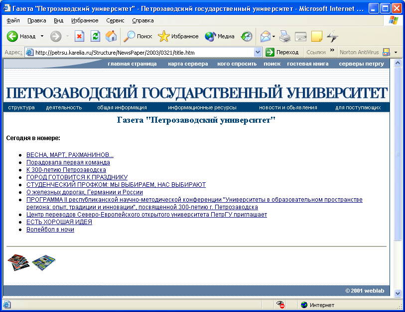Click the green Go arrow button
The image size is (405, 312).
(270, 52)
